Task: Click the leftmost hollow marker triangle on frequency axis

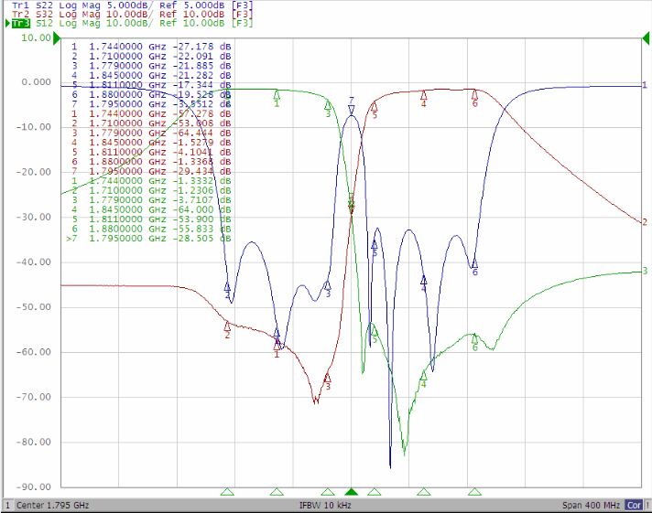Action: (x=228, y=492)
